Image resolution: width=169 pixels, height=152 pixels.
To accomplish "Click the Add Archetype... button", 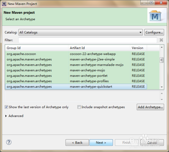I will pyautogui.click(x=150, y=107).
